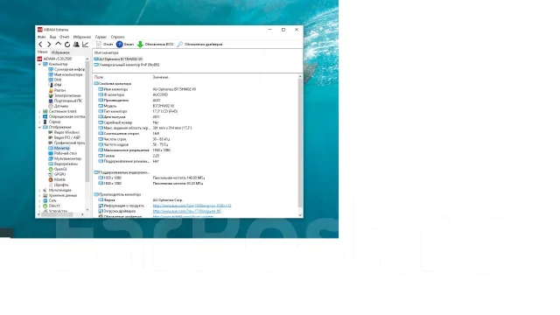
Task: Select Видео PCI / AGP tree item
Action: pos(64,137)
